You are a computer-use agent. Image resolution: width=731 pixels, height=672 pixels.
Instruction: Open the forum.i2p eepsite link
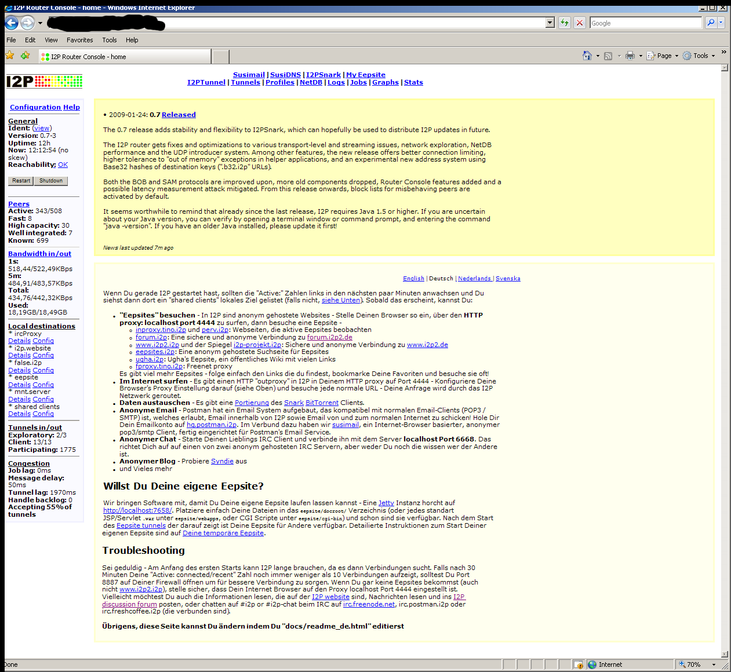pos(151,337)
